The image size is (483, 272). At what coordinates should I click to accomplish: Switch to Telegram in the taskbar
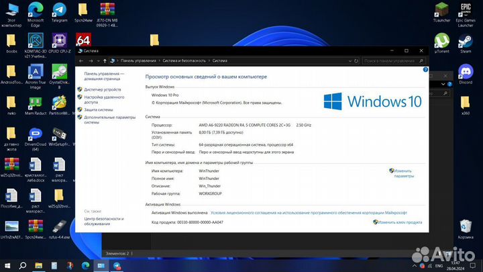(117, 265)
